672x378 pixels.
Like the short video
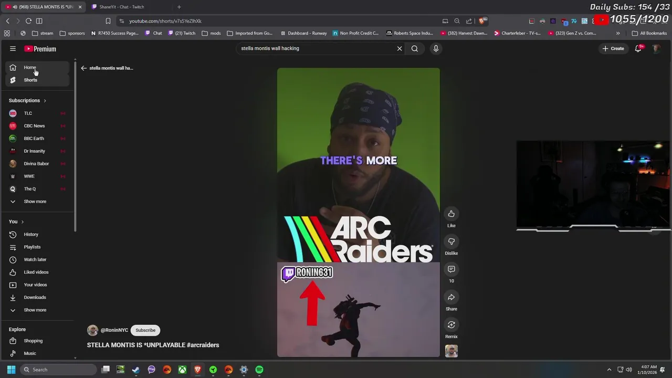(451, 214)
